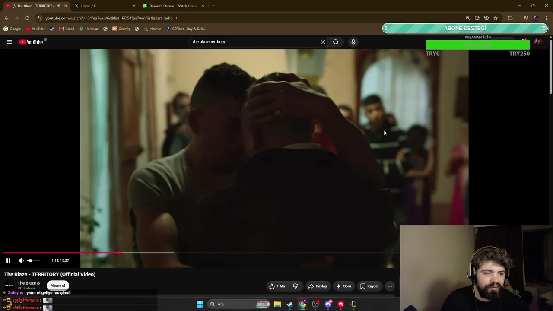Open Chrome from the taskbar

coord(302,304)
